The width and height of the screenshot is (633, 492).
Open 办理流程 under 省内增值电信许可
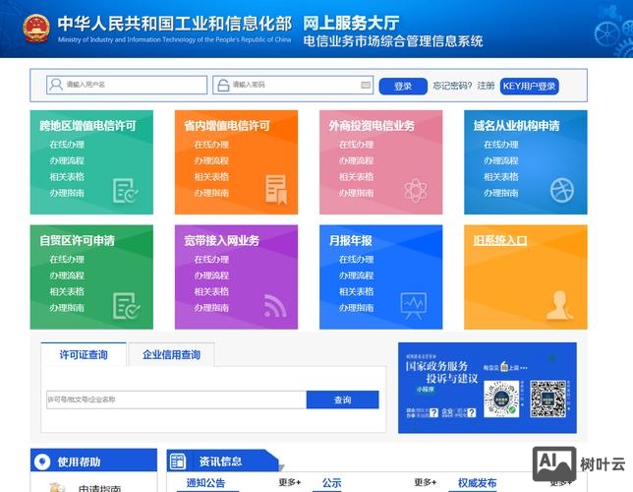(x=211, y=160)
